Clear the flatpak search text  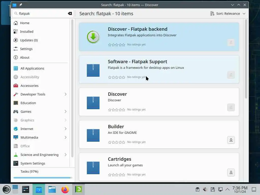[70, 13]
